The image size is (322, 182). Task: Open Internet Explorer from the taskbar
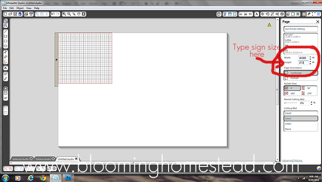click(30, 178)
